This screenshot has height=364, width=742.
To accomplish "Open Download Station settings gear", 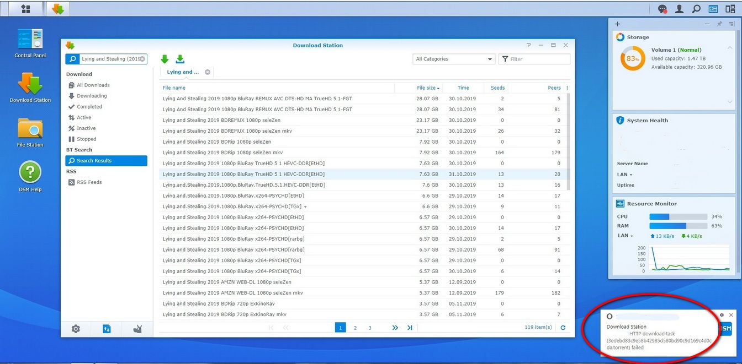I will [76, 329].
